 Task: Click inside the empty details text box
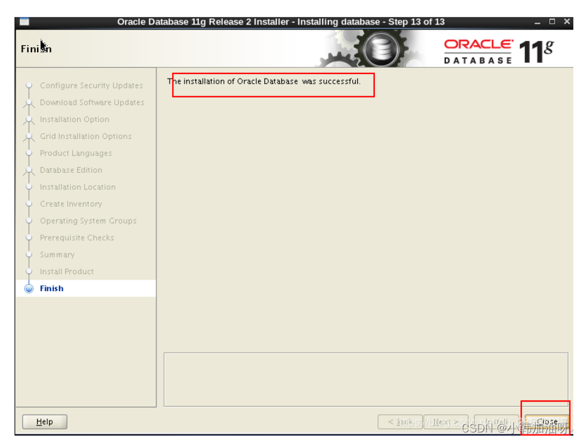[x=365, y=380]
